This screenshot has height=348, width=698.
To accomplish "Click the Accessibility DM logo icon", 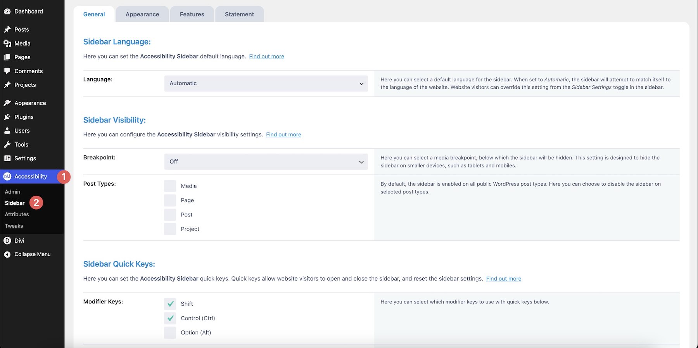I will 7,176.
